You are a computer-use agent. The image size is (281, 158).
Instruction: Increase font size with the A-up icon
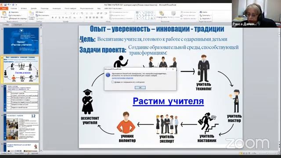pyautogui.click(x=74, y=13)
